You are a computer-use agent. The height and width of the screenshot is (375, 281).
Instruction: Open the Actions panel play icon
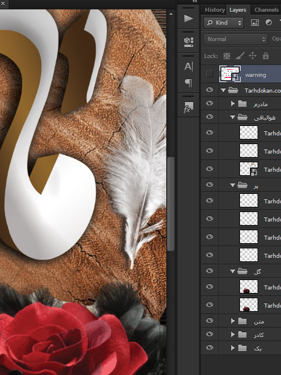[x=189, y=18]
